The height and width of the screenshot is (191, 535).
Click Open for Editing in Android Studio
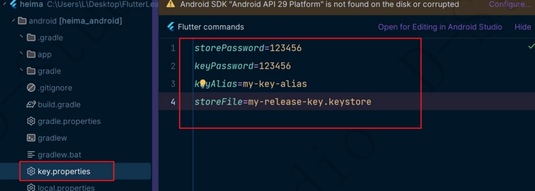click(x=440, y=27)
